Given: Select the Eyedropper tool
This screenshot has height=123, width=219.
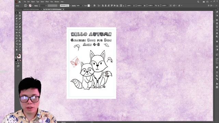Looking at the screenshot, I should 17,41.
